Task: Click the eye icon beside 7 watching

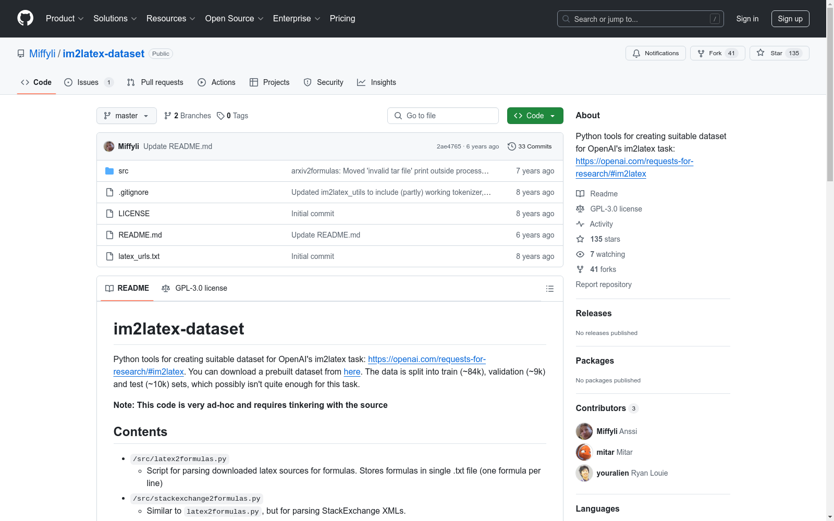Action: [x=580, y=254]
